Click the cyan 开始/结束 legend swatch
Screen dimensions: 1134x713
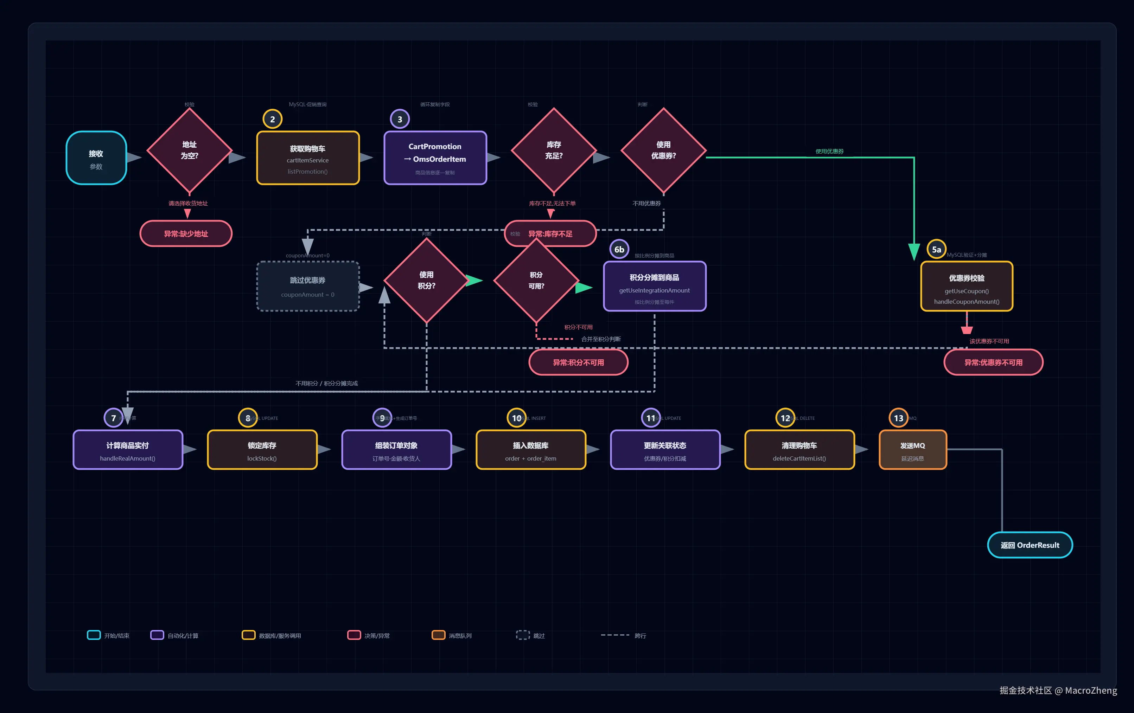94,635
